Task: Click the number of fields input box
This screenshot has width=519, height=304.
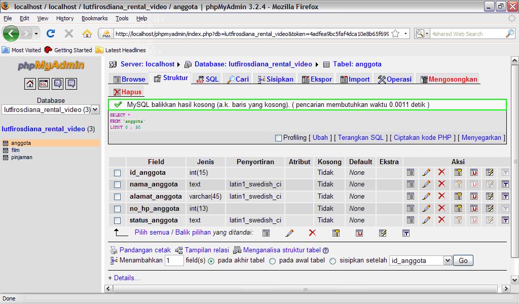Action: [x=174, y=260]
